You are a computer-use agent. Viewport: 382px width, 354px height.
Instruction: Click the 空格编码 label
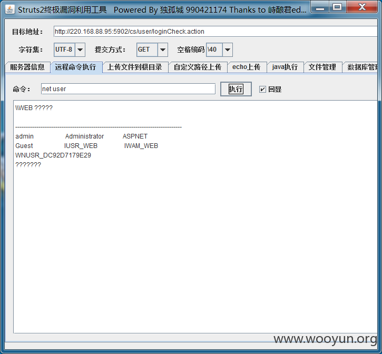point(191,50)
